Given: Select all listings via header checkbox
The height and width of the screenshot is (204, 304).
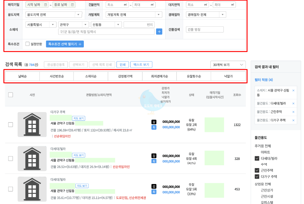Looking at the screenshot, I should [11, 94].
